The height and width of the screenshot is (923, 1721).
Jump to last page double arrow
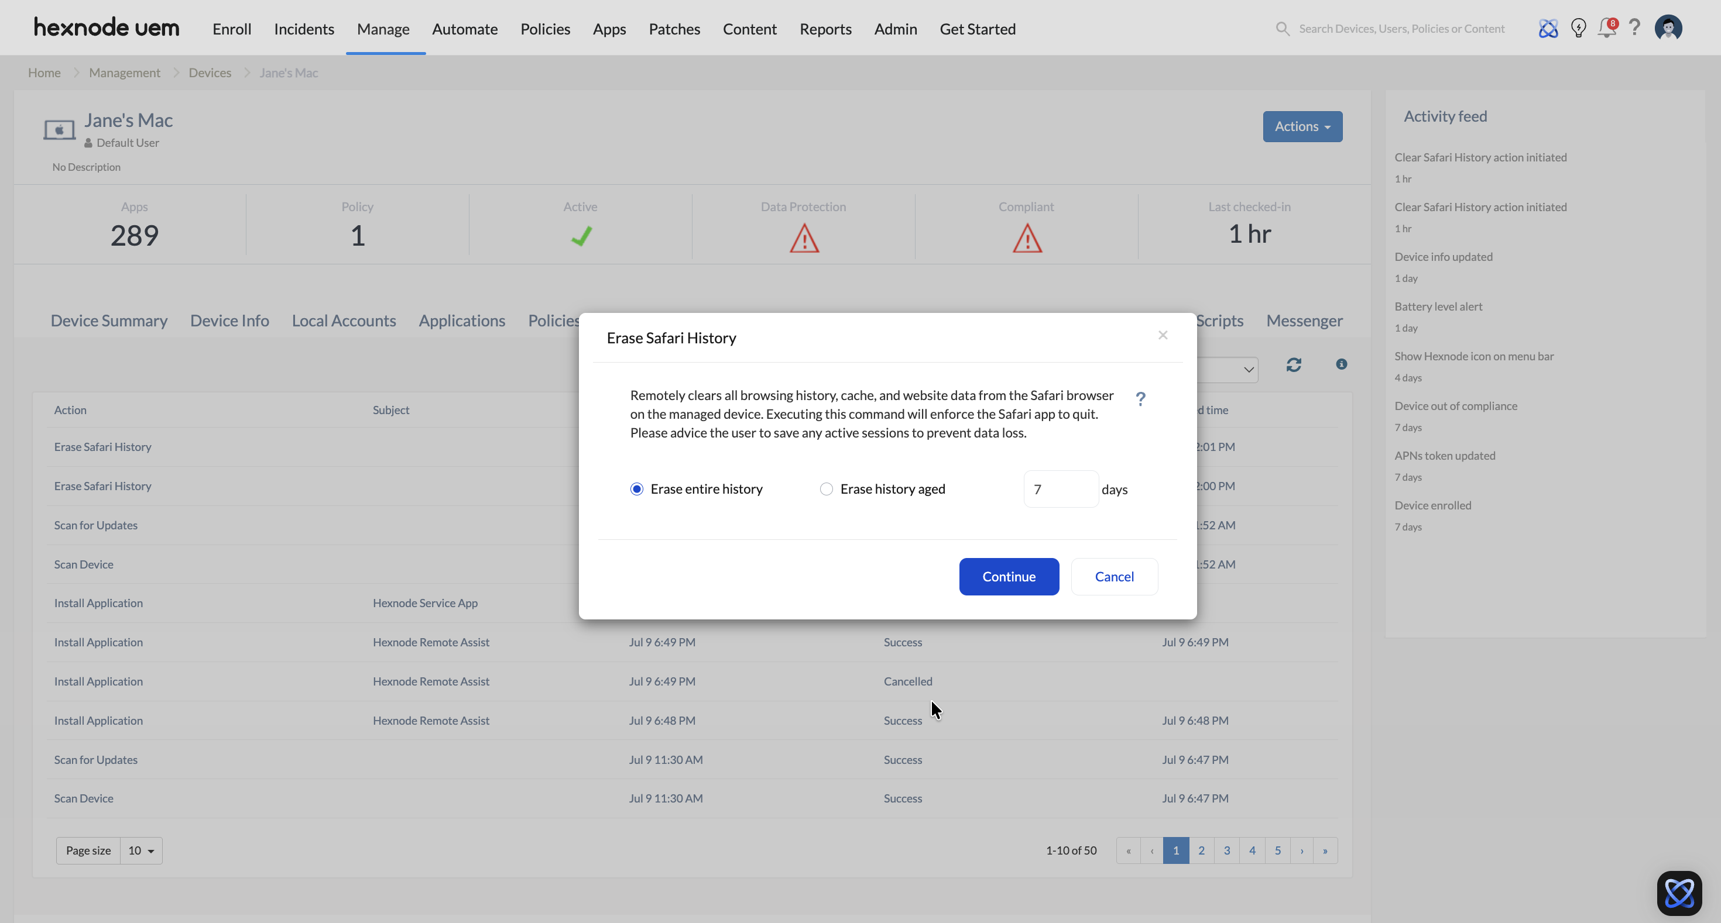(x=1325, y=850)
